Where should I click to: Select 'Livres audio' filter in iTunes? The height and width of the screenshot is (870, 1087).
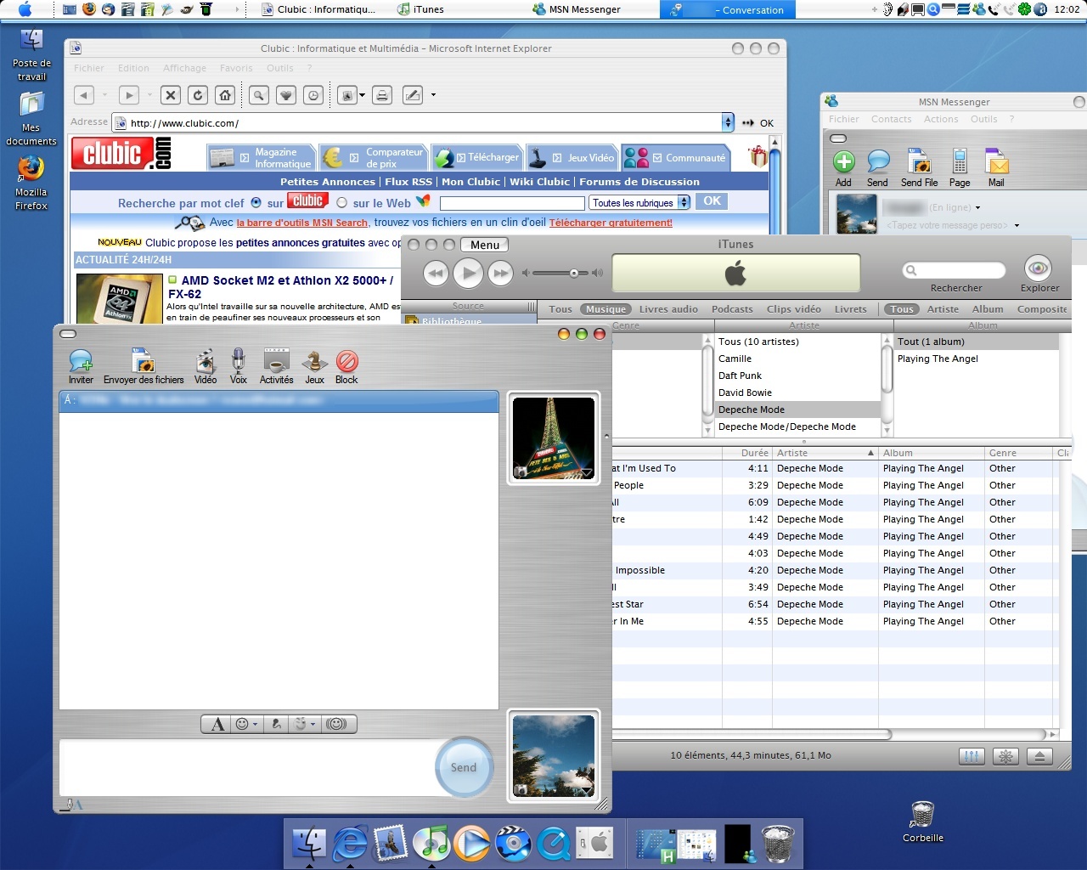(668, 309)
